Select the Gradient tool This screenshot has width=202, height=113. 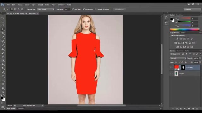point(3,61)
